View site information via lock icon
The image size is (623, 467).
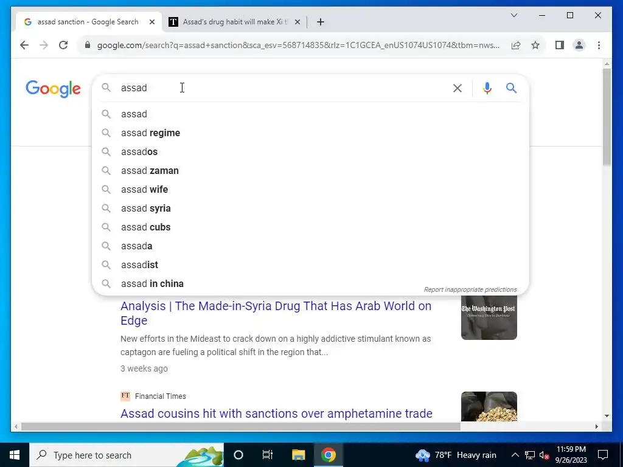88,45
